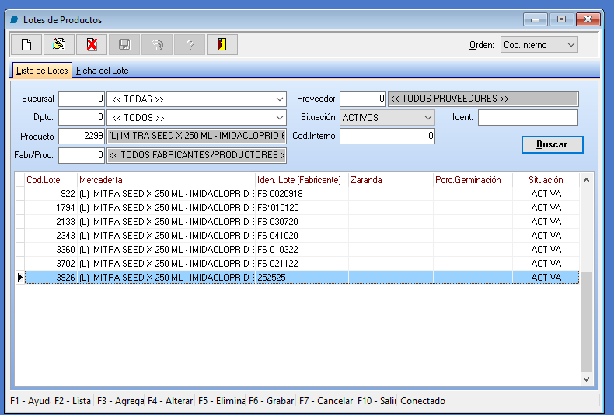Screen dimensions: 614x415
Task: Click the new blank record toolbar icon
Action: [26, 44]
